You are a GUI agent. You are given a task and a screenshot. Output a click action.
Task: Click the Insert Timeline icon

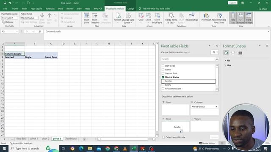[94, 16]
